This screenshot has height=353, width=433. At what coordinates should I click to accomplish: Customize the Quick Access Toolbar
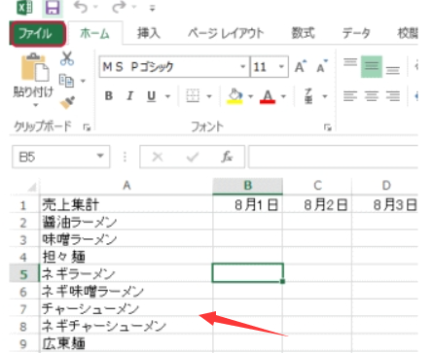[x=152, y=9]
